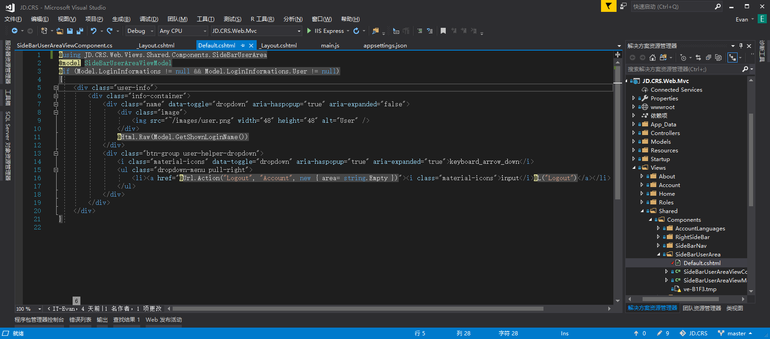Switch to the appsettings.json tab
The height and width of the screenshot is (339, 770).
point(385,46)
